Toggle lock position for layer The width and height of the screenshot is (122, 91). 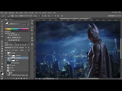[14, 50]
